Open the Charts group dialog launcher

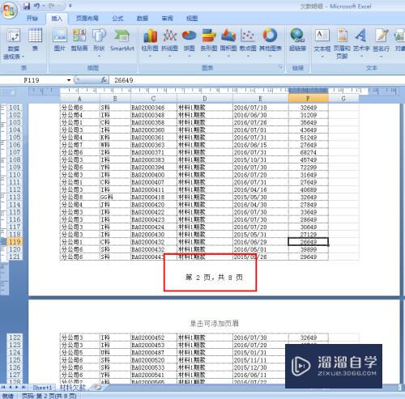pos(280,67)
